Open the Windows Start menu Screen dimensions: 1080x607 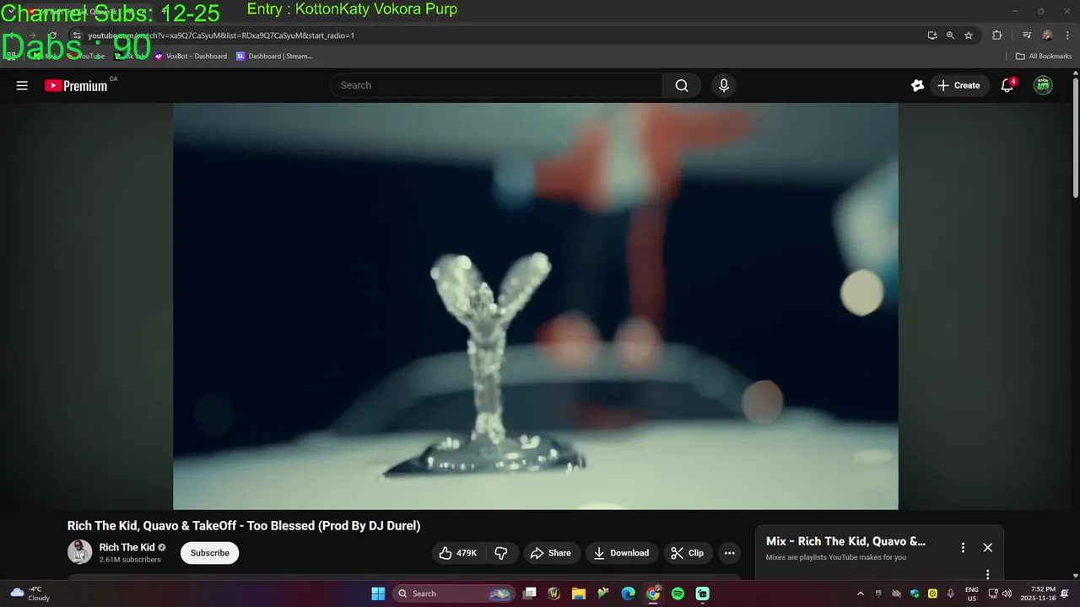tap(378, 594)
